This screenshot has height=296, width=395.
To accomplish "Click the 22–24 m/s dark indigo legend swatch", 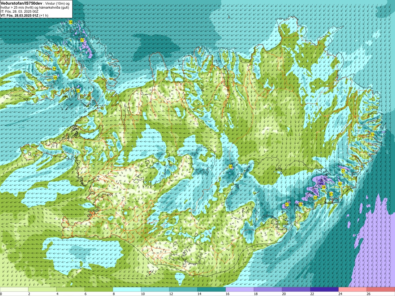I will click(x=324, y=290).
